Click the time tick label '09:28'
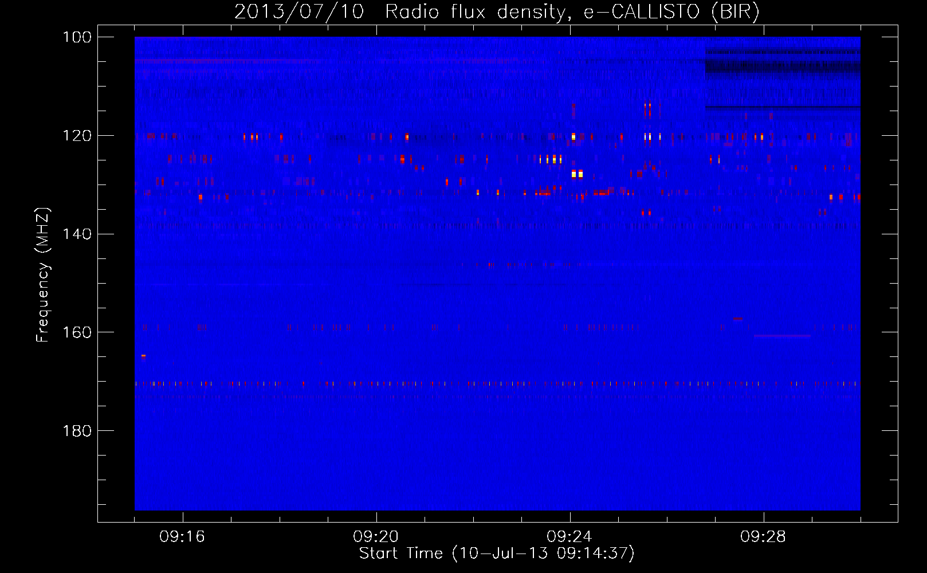 [x=763, y=537]
